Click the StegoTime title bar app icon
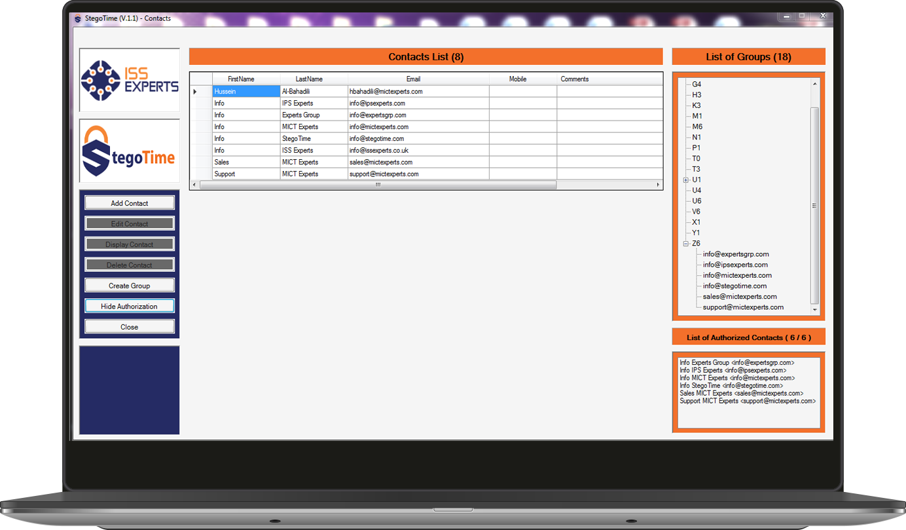The image size is (906, 530). [79, 18]
